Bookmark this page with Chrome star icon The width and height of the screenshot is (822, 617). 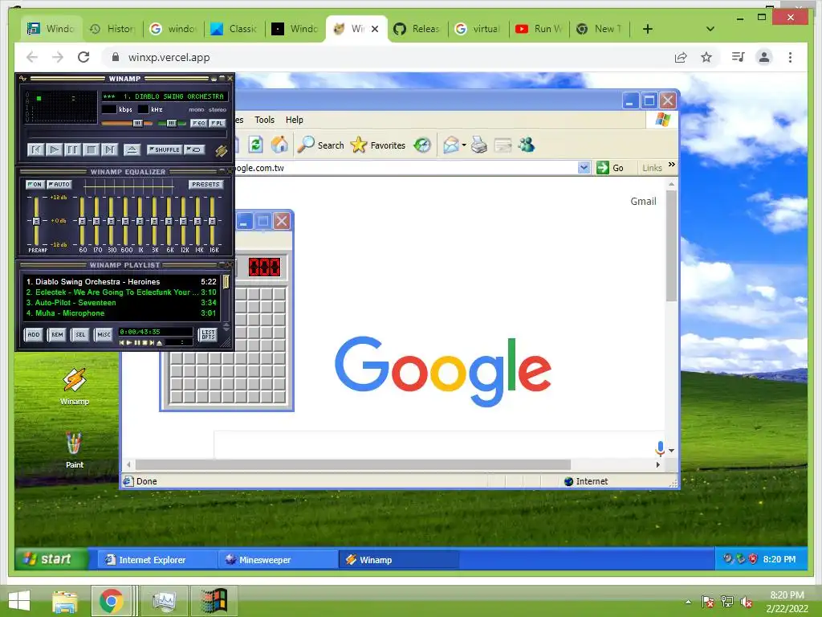[706, 57]
